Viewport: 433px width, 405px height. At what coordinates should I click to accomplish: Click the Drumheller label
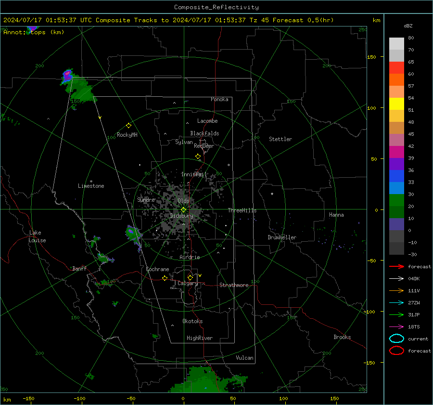pos(282,237)
